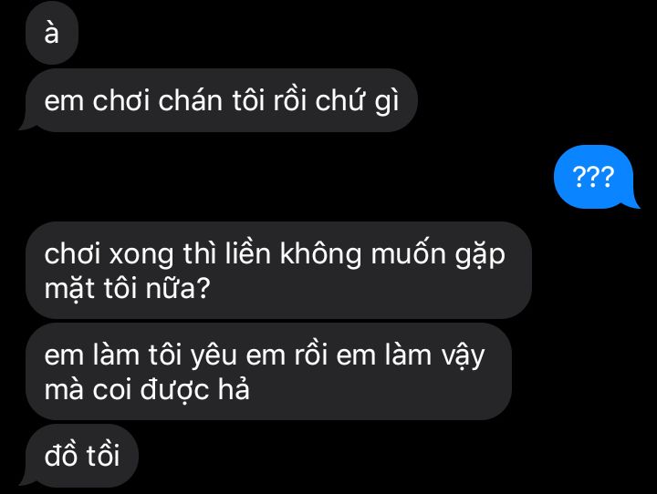Click the tail of the blue "???" bubble
This screenshot has width=657, height=494.
coord(633,203)
